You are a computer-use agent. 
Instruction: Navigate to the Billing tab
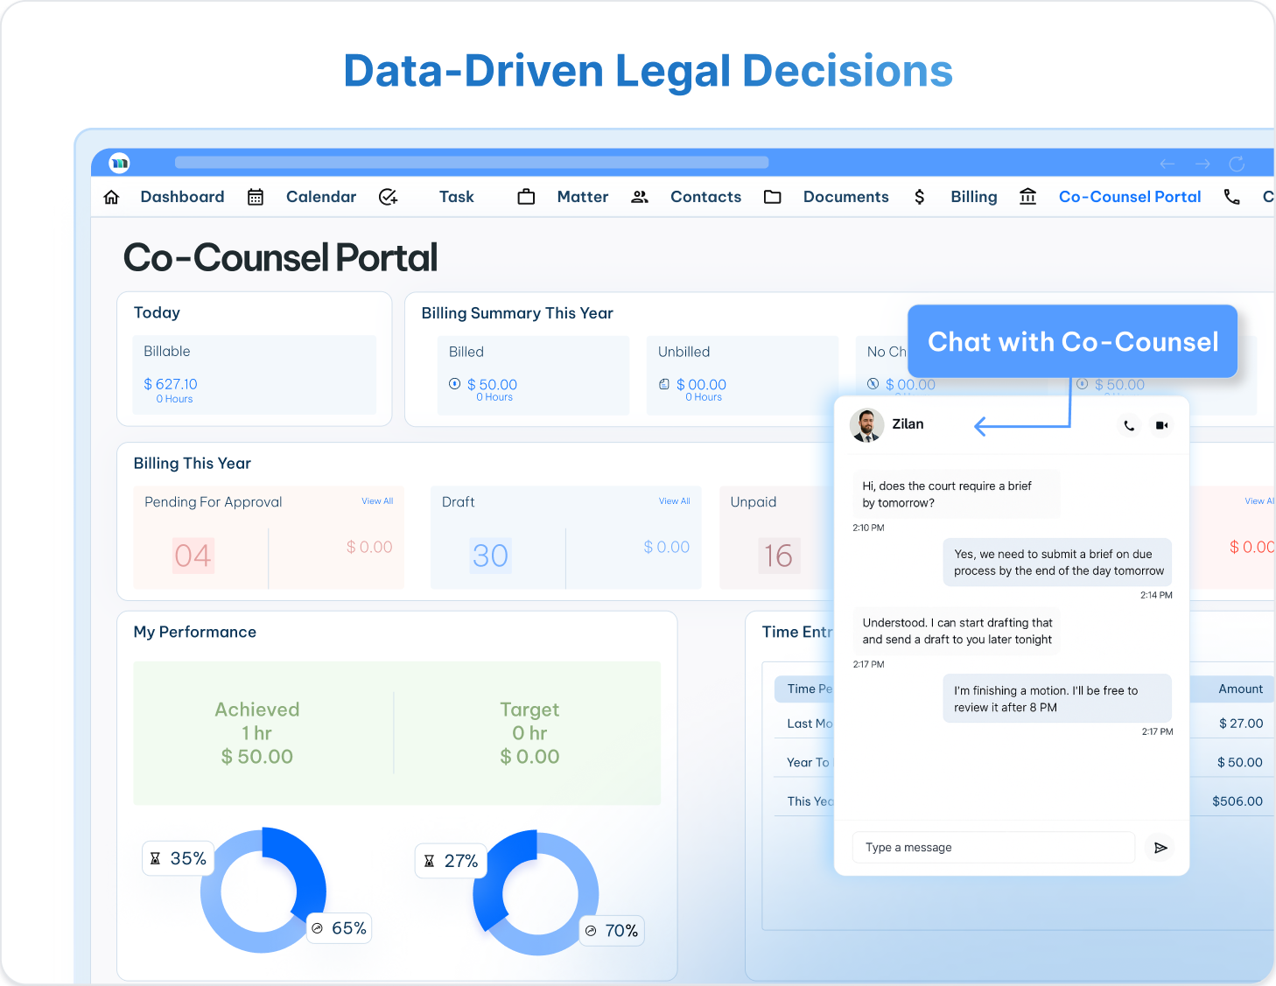[x=974, y=197]
